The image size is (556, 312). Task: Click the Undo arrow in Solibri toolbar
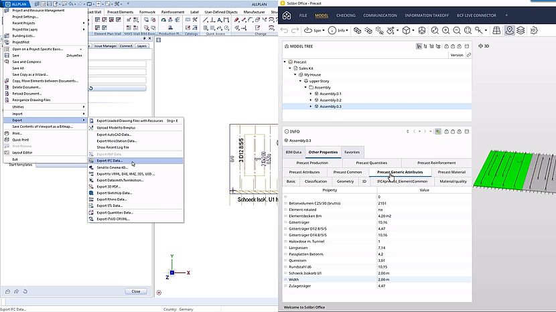[x=285, y=30]
